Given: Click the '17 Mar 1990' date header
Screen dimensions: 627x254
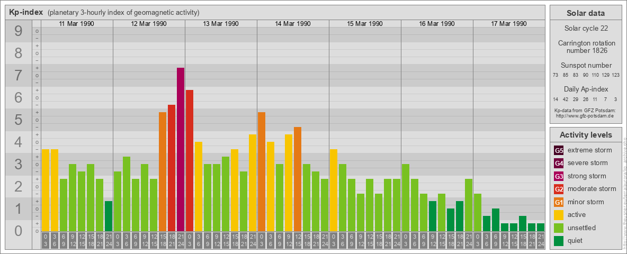Looking at the screenshot, I should click(x=508, y=24).
